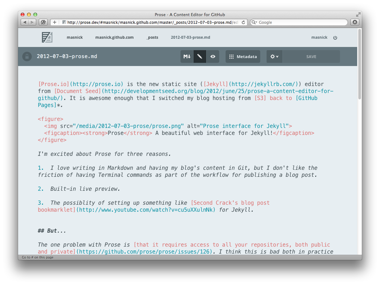Image resolution: width=380 pixels, height=285 pixels.
Task: Open the Metadata panel
Action: click(243, 56)
